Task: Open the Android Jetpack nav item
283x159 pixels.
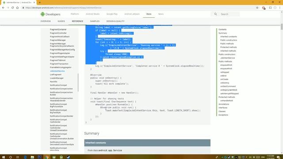Action: pos(132,14)
